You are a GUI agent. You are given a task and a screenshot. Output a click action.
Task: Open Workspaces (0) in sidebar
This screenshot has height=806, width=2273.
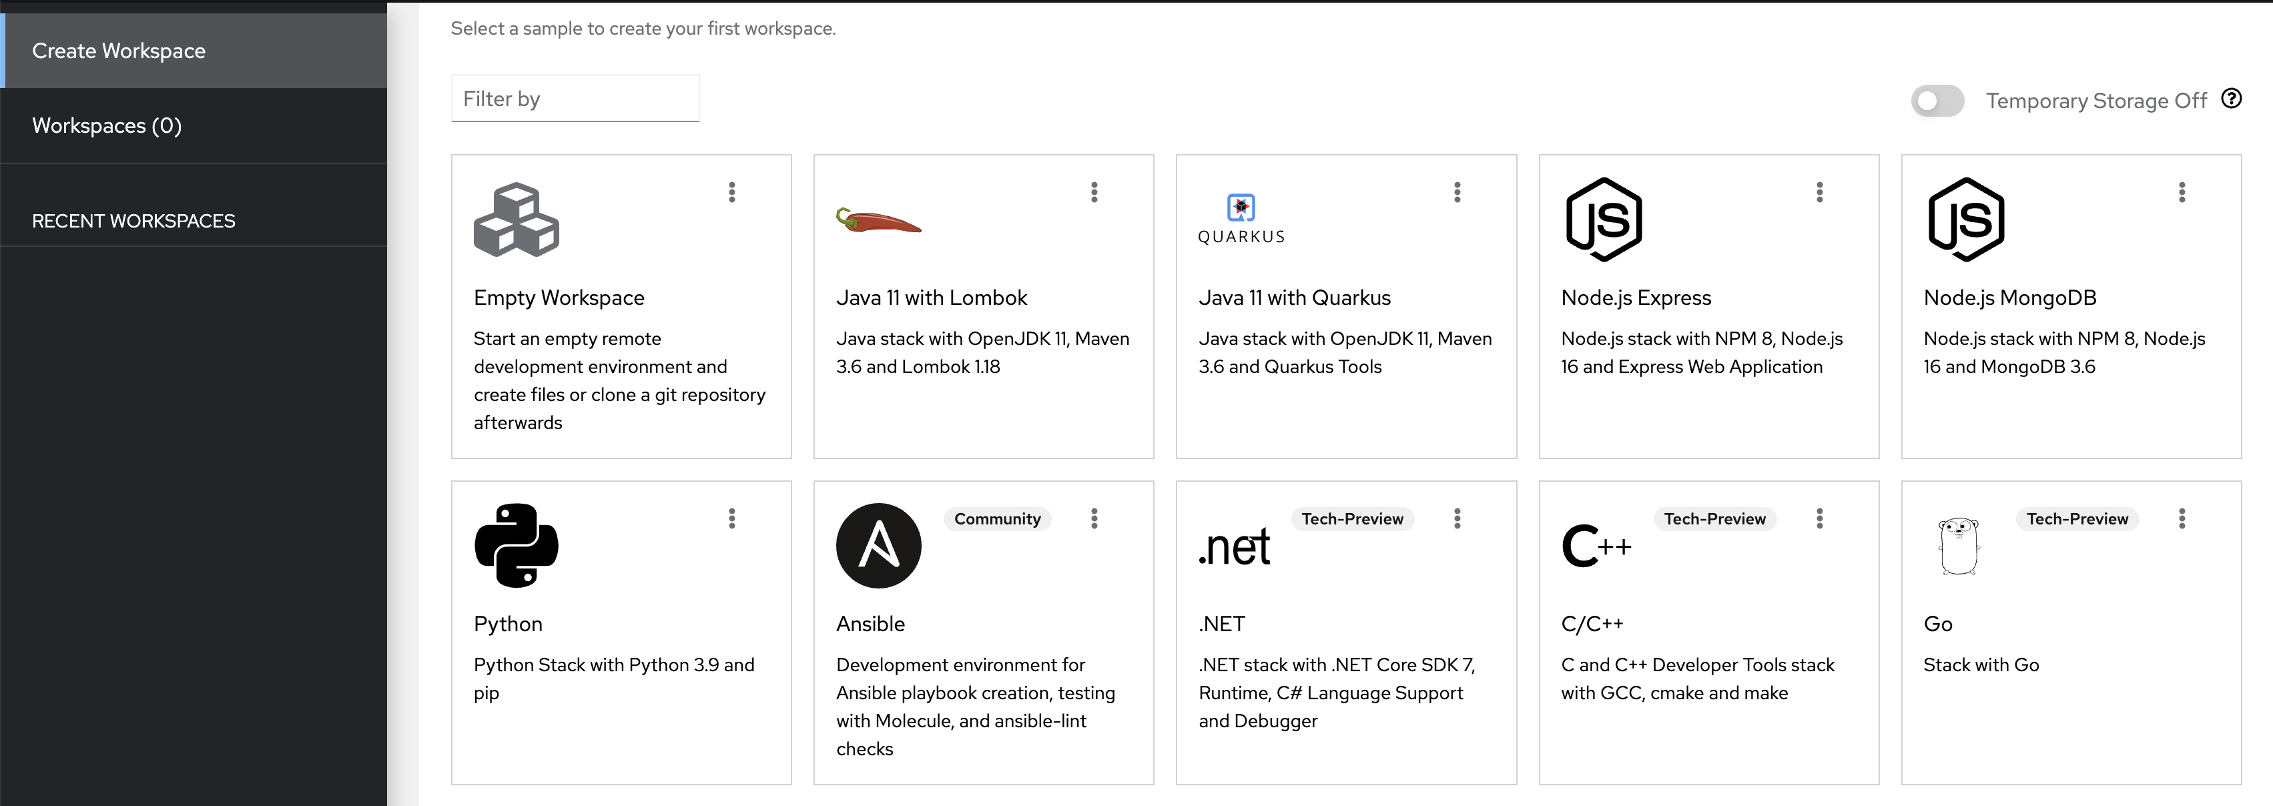pos(107,125)
